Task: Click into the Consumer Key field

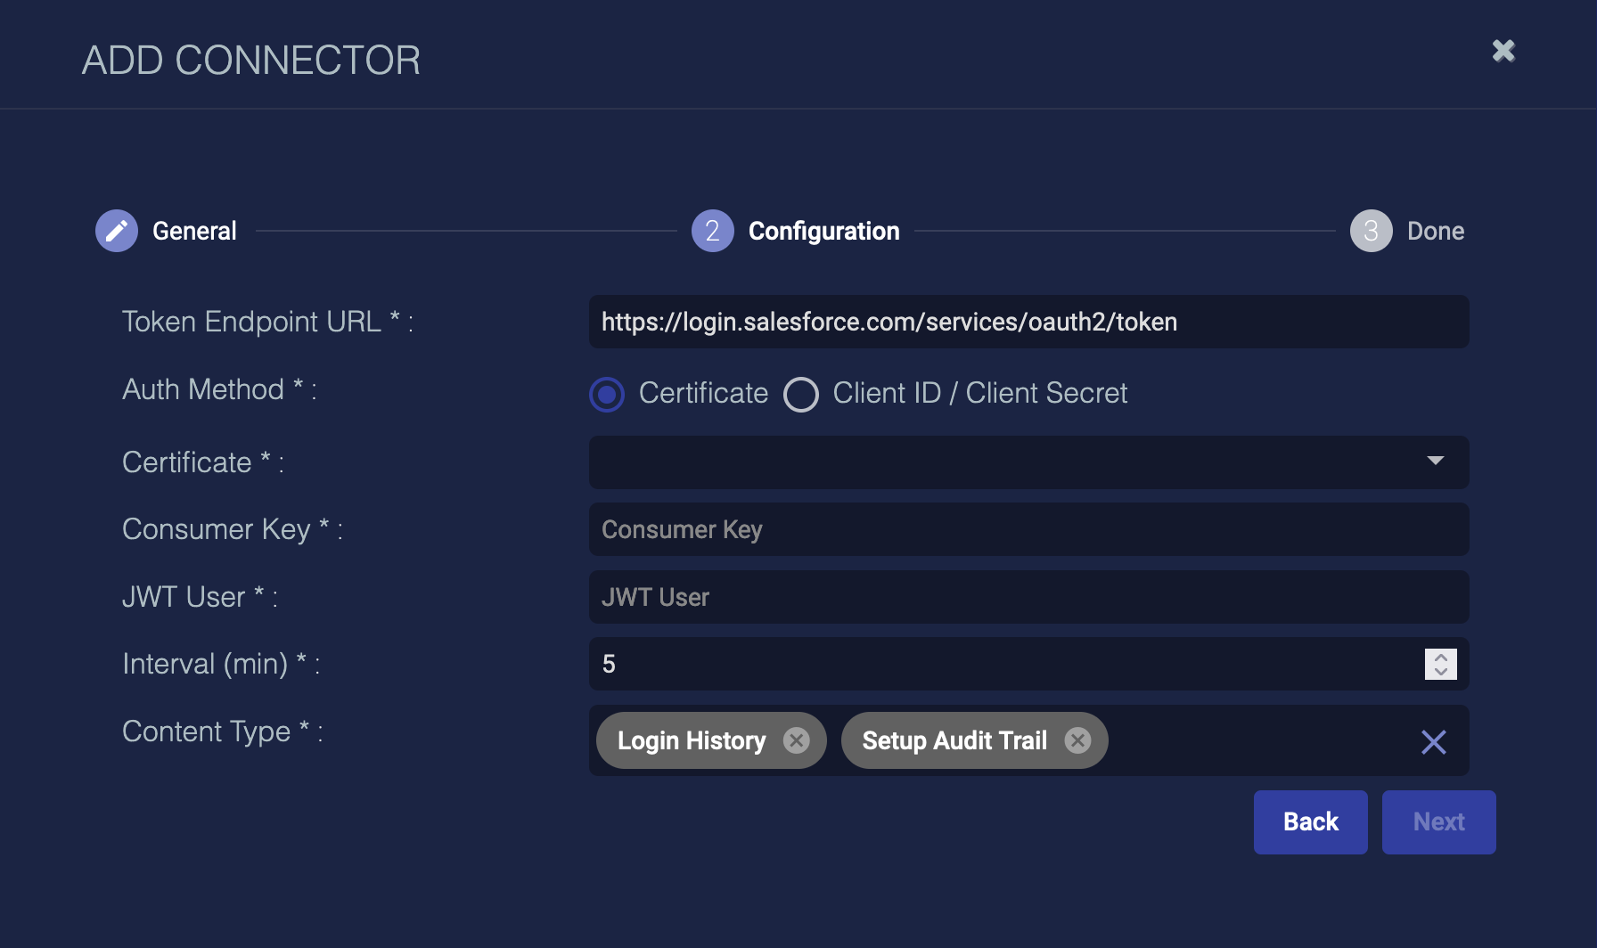Action: (x=1028, y=529)
